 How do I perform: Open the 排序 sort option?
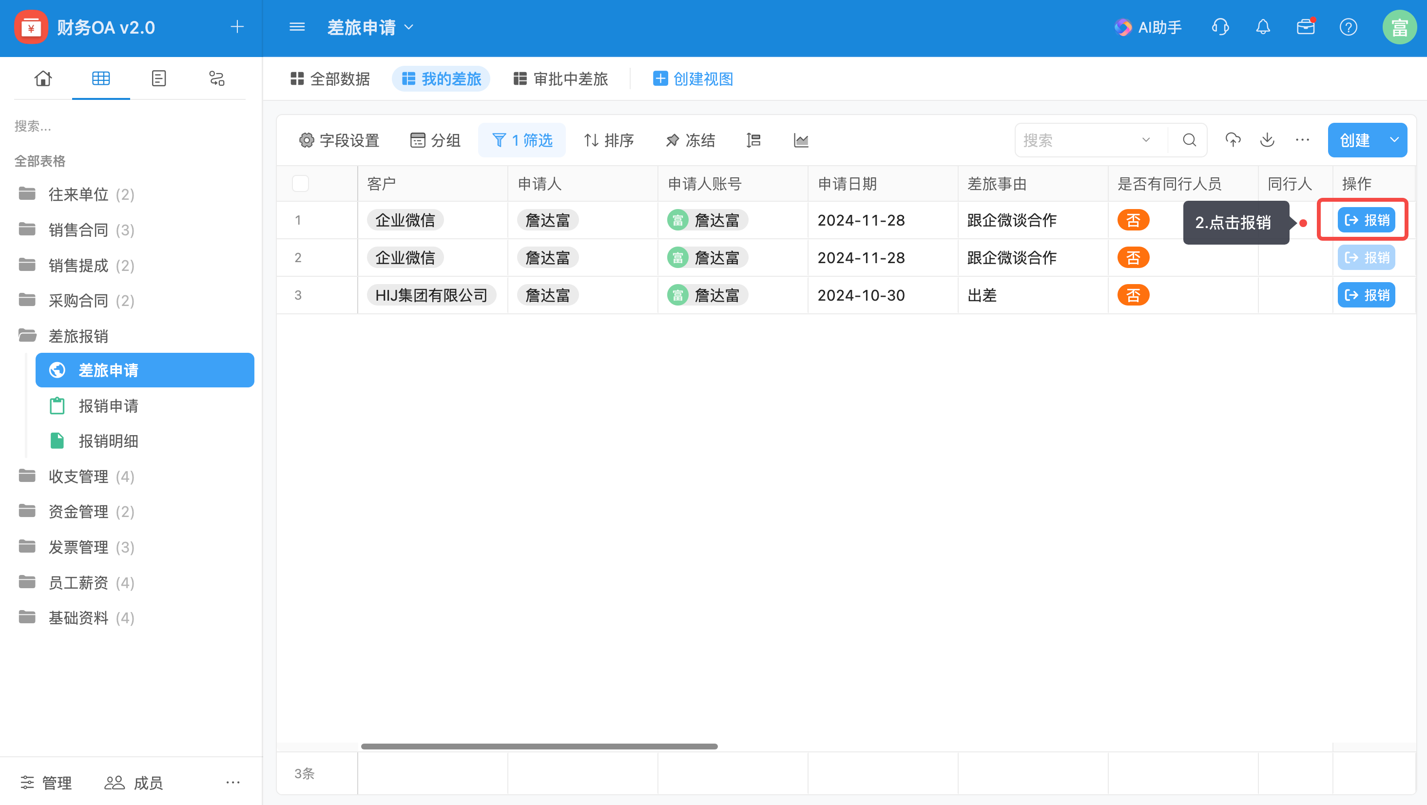pos(609,140)
